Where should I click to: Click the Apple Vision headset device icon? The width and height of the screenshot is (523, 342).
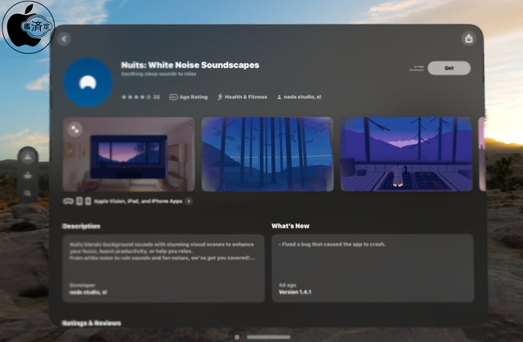69,201
